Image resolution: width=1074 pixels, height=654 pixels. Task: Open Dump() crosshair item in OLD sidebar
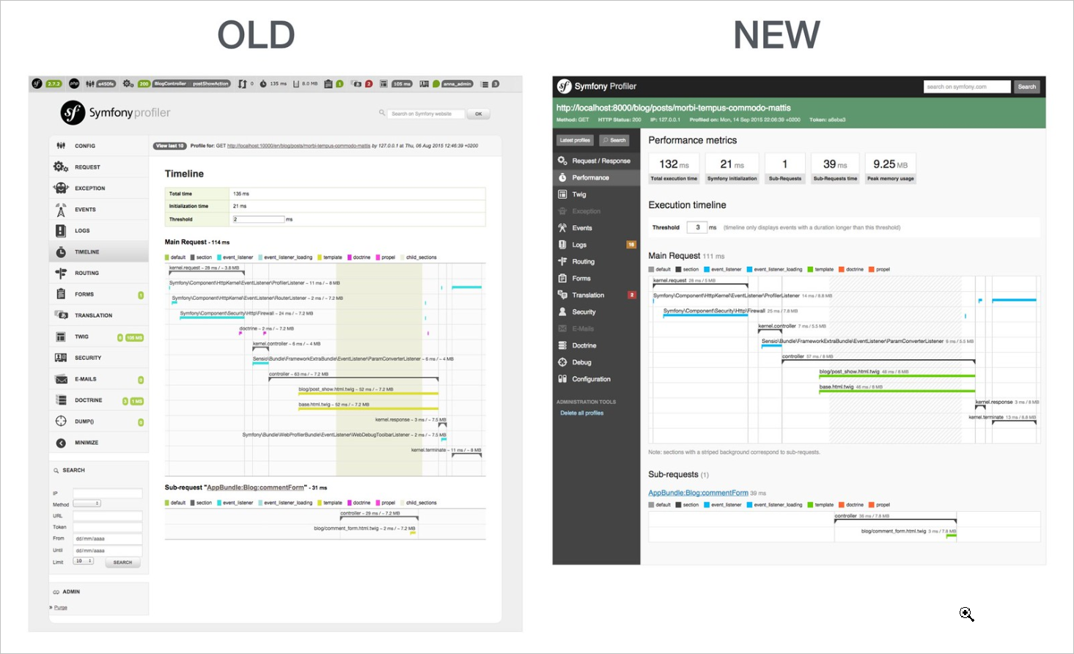coord(98,422)
